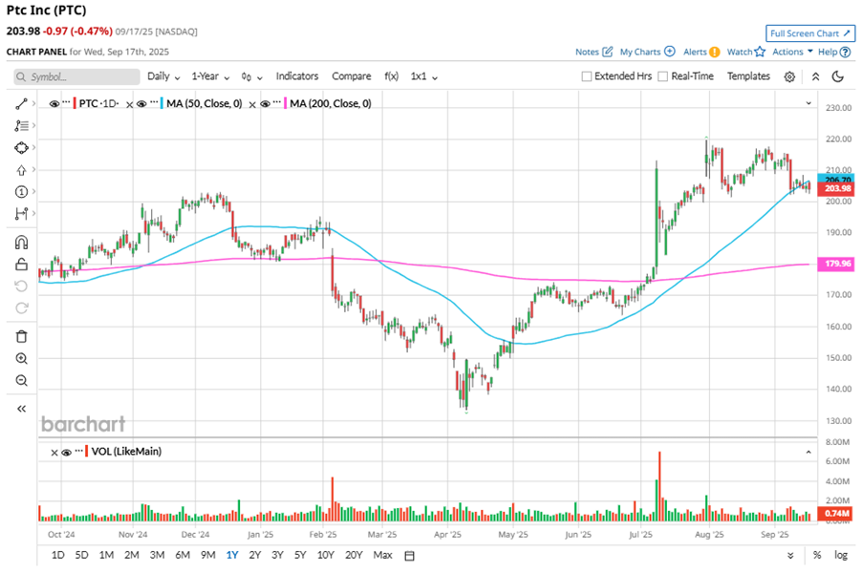
Task: Open the 1x1 grid layout dropdown
Action: click(423, 76)
